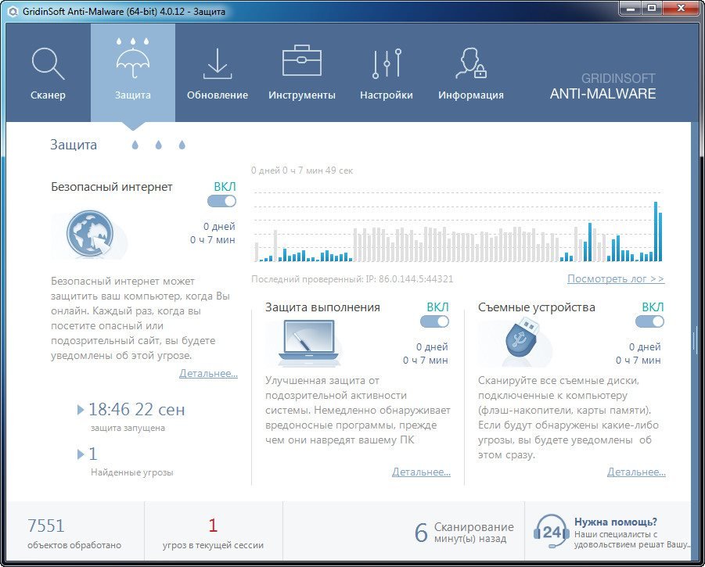
Task: Click the Обновление download arrow icon
Action: 217,63
